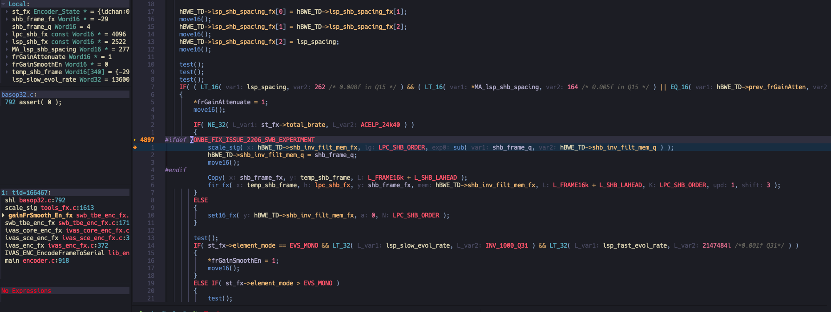Image resolution: width=831 pixels, height=312 pixels.
Task: Expand the lpc_shb_fx variable
Action: coord(7,34)
